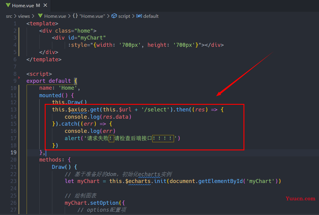Click on 'export default' on line 9
Image resolution: width=319 pixels, height=215 pixels.
click(x=49, y=81)
